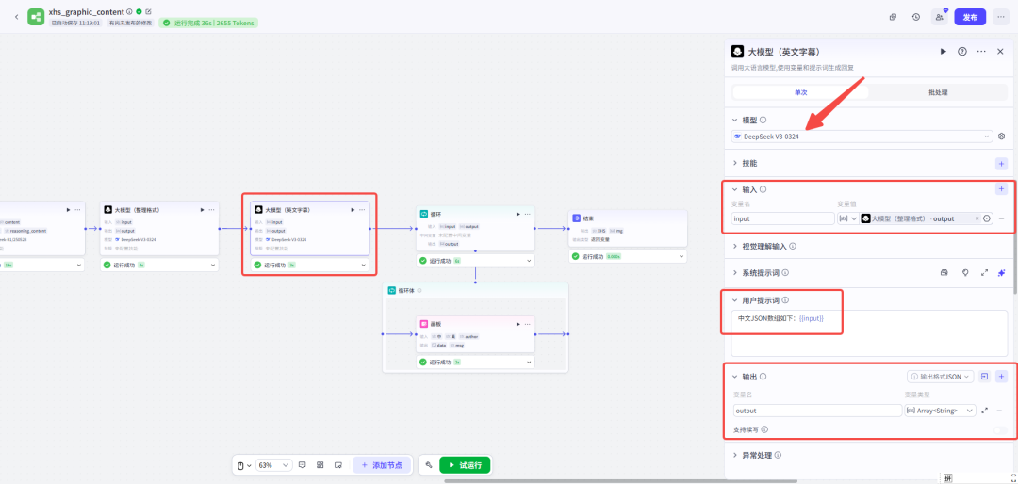Go back using the top-left back arrow
Screen dimensions: 1018x484
coord(16,17)
